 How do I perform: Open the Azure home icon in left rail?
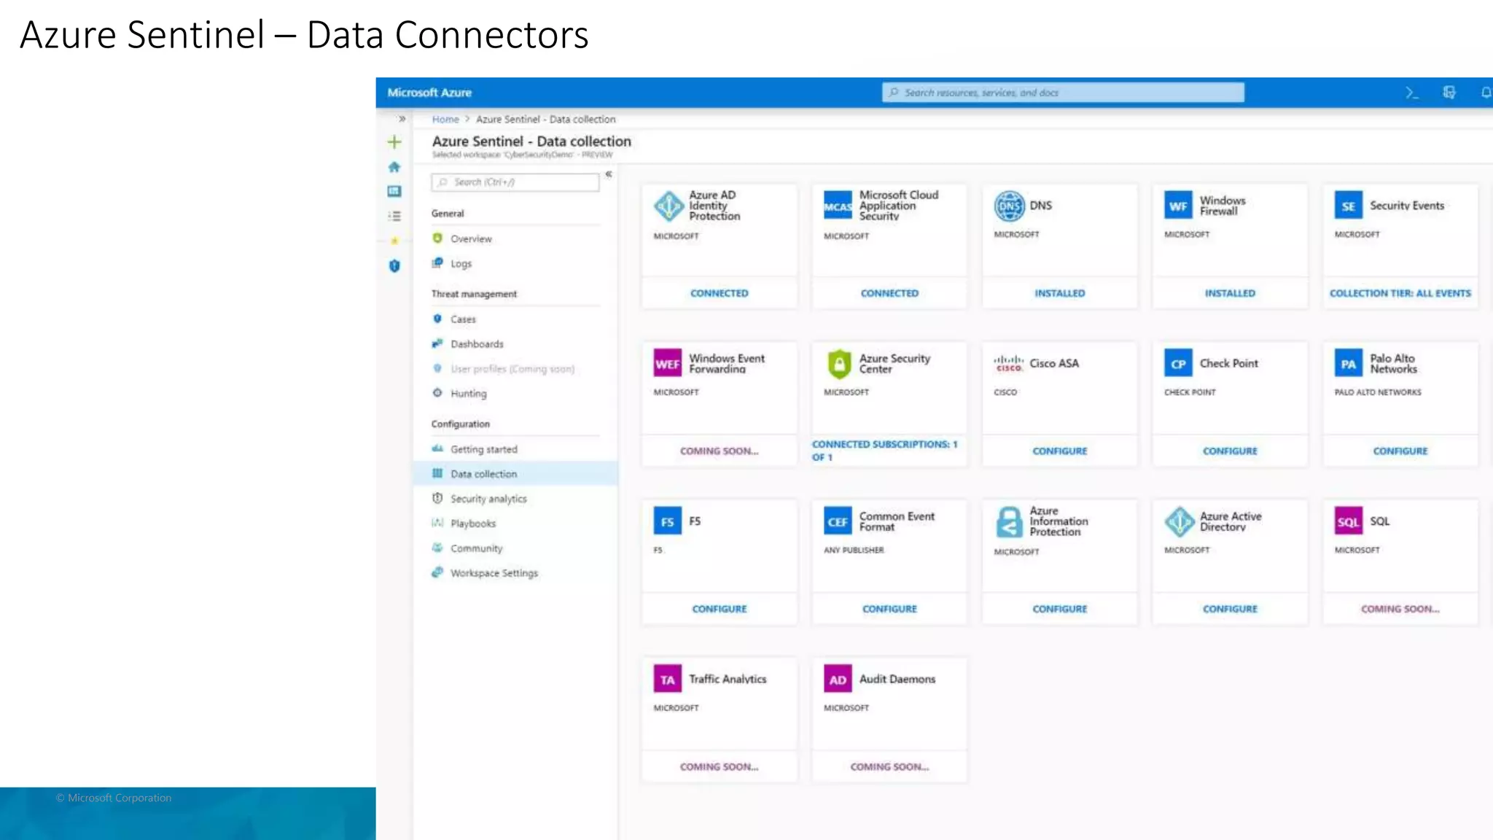tap(394, 167)
